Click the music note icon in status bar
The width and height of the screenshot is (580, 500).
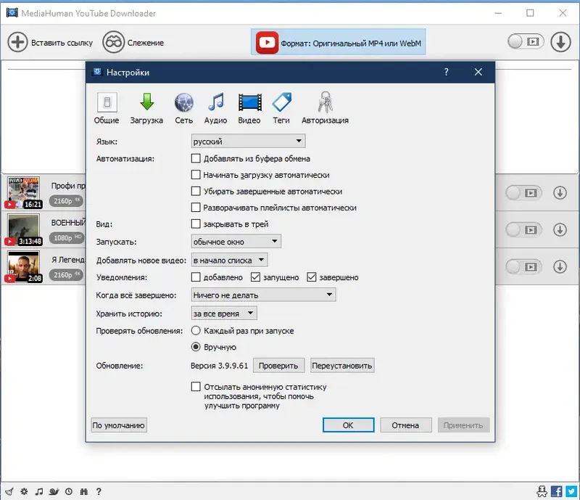(39, 491)
